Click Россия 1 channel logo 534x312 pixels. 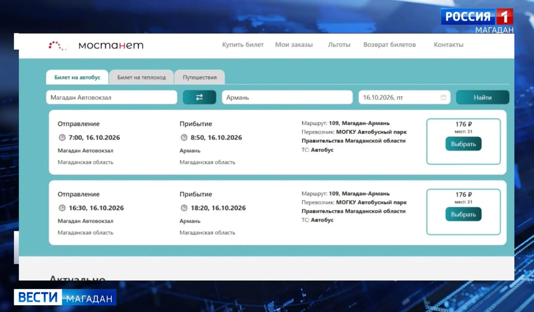pyautogui.click(x=477, y=17)
